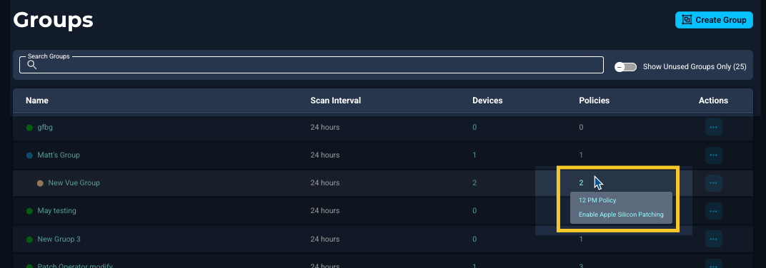Open actions menu for New Vue Group
This screenshot has height=268, width=766.
coord(713,182)
